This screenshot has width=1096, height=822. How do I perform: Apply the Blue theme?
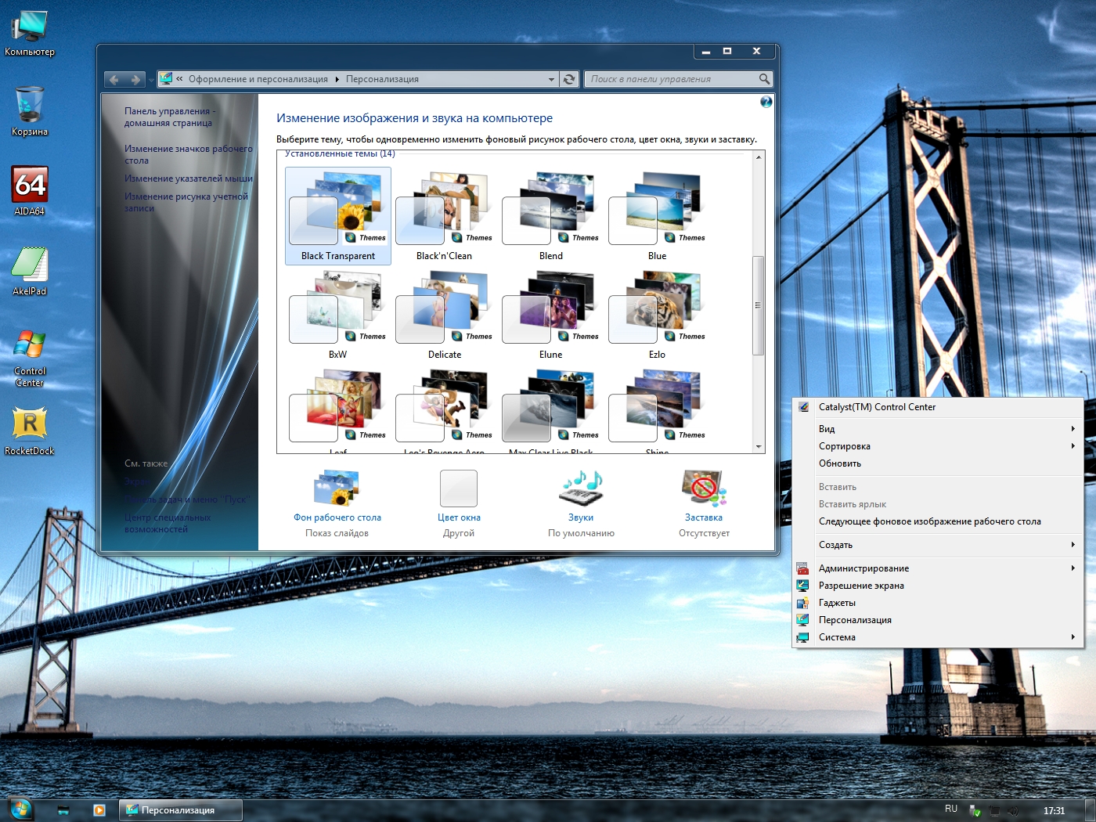(657, 216)
